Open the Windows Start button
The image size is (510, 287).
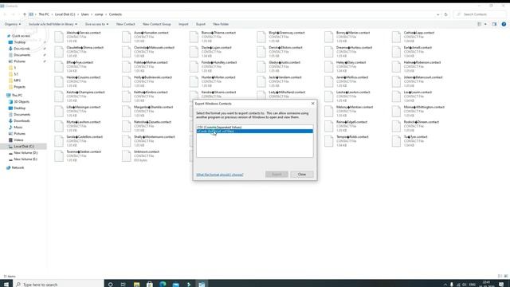coord(6,284)
